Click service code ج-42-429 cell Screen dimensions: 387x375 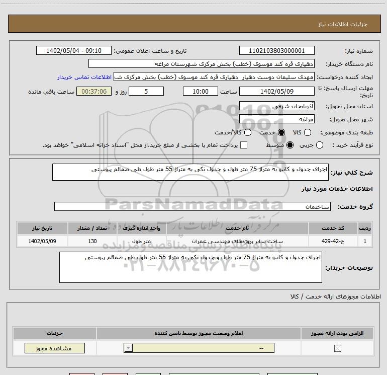[x=333, y=241]
